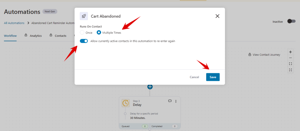
Task: Select the Once radio option
Action: click(82, 33)
